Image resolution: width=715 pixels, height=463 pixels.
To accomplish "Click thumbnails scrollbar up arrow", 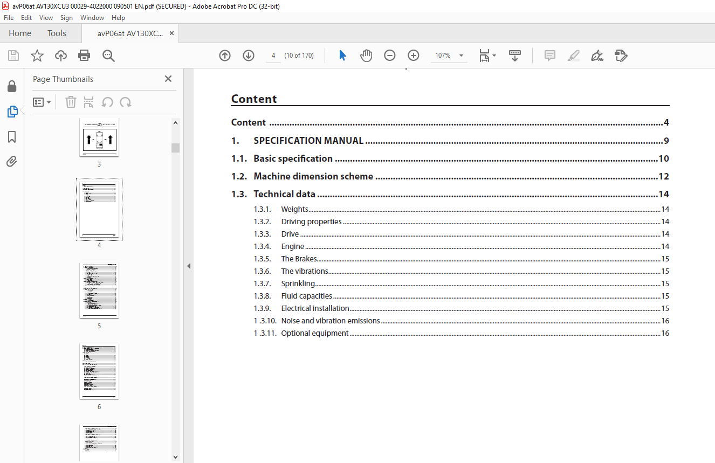I will tap(175, 123).
